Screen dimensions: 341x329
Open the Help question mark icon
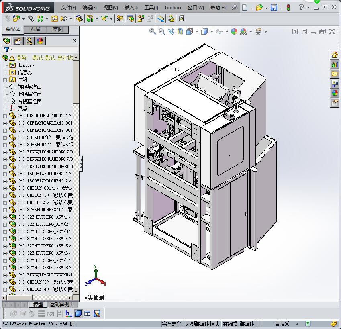point(301,7)
